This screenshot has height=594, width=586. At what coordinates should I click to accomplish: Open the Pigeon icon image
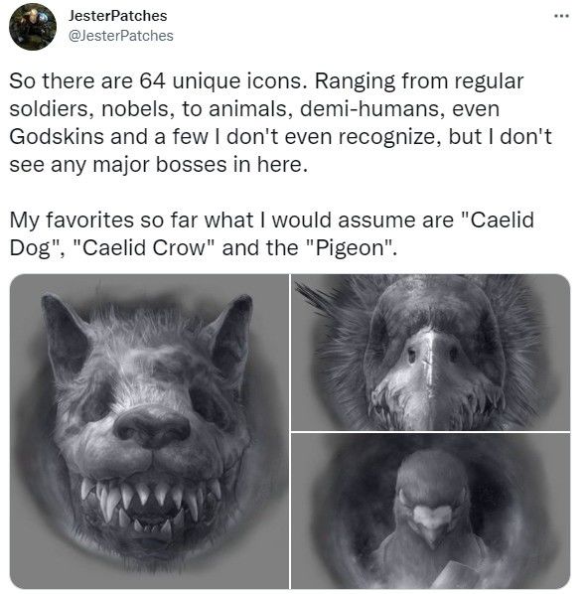431,511
